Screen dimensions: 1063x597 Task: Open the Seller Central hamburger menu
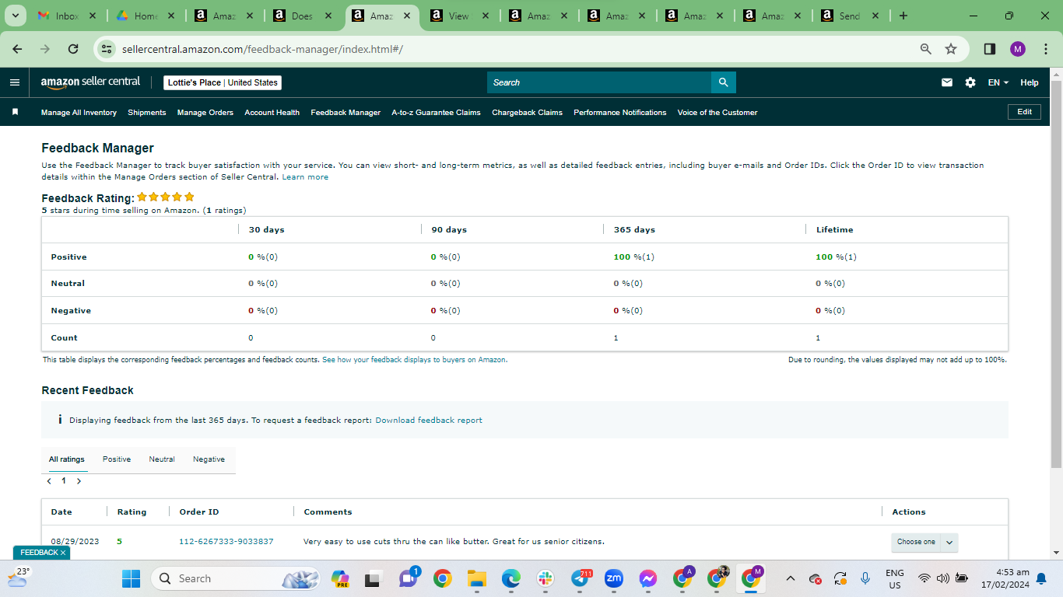15,82
